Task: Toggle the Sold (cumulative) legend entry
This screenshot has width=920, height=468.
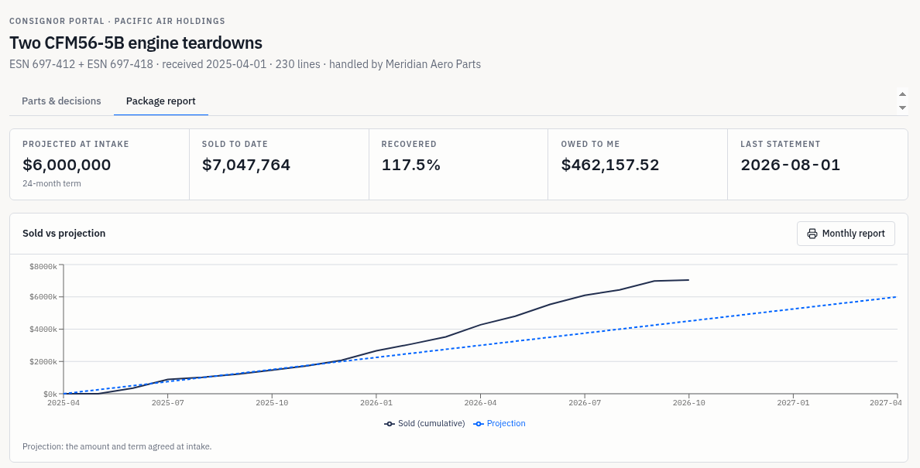Action: [x=425, y=423]
